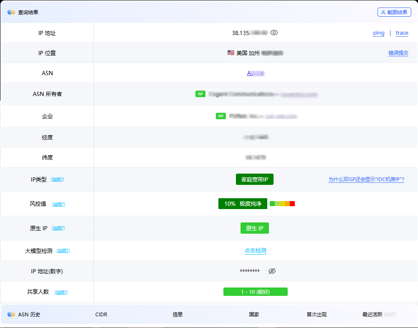Click the green 家庭宽带IP badge
This screenshot has height=328, width=418.
coord(254,179)
